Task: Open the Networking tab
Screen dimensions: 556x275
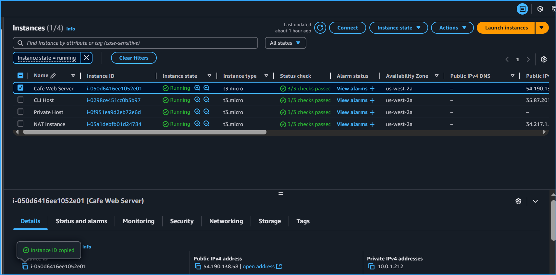Action: point(226,221)
